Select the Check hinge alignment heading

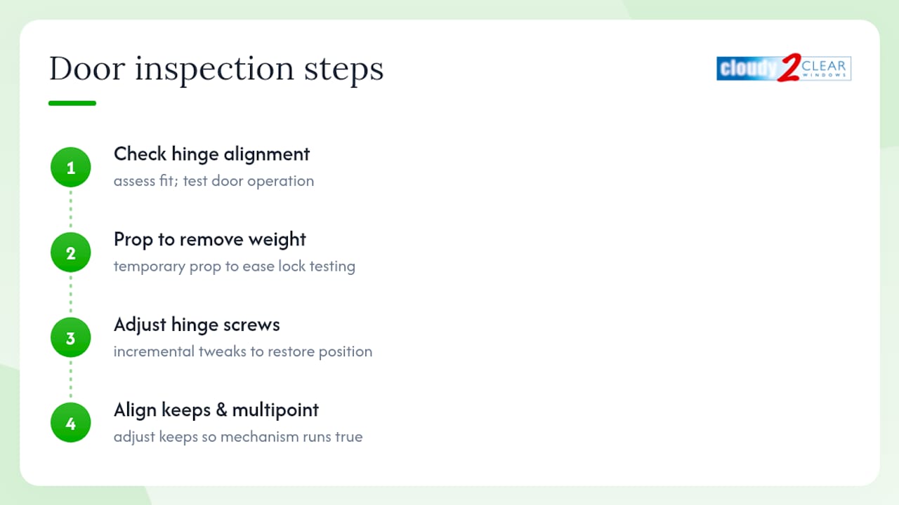[211, 154]
